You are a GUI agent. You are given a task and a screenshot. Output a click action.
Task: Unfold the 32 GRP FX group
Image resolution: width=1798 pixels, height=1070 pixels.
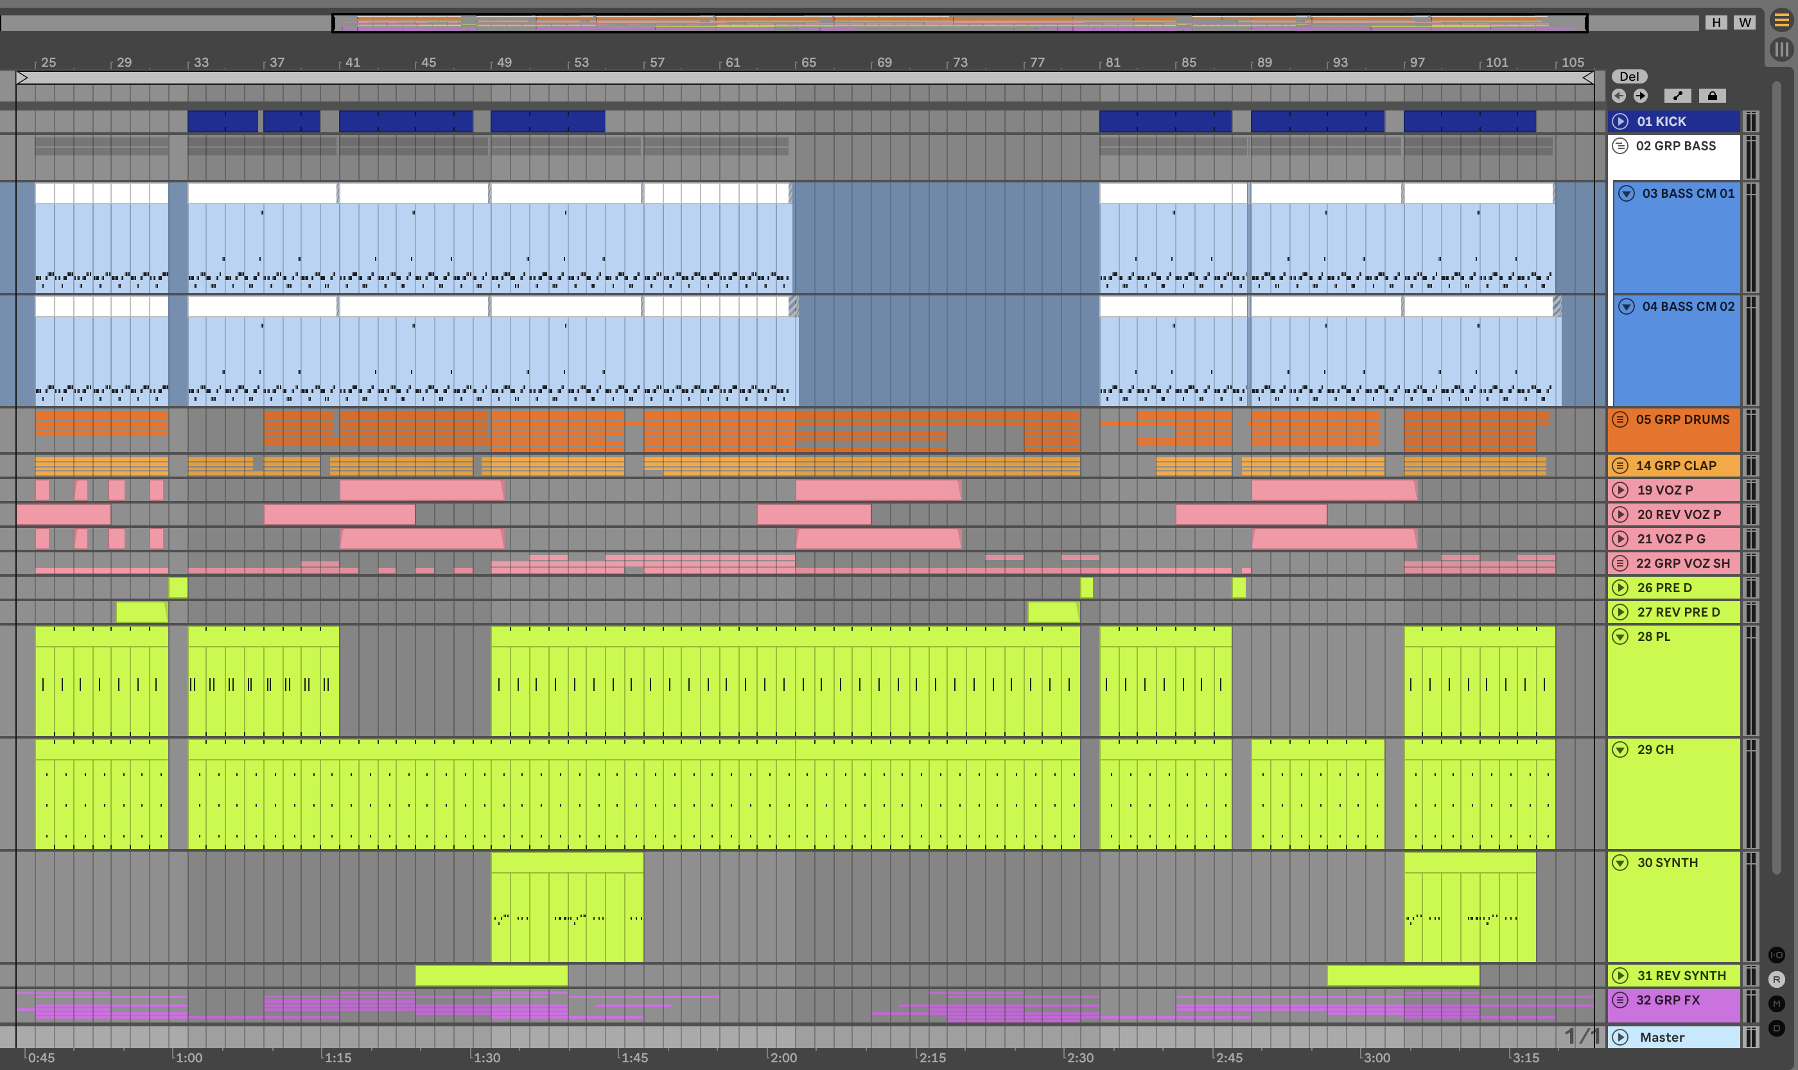pyautogui.click(x=1620, y=1000)
